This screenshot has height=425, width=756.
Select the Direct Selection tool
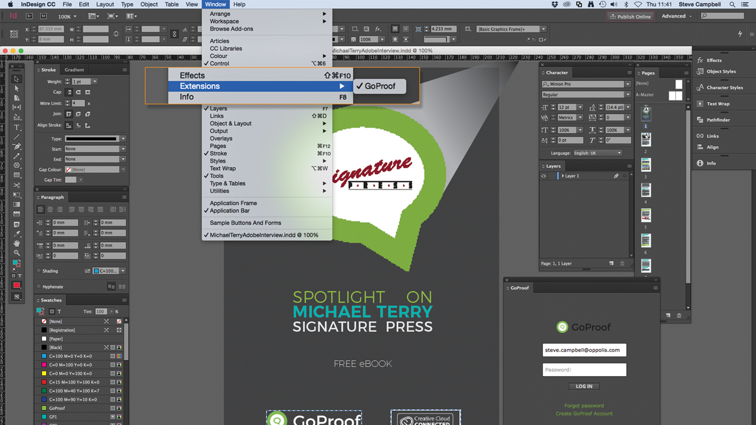(x=17, y=89)
